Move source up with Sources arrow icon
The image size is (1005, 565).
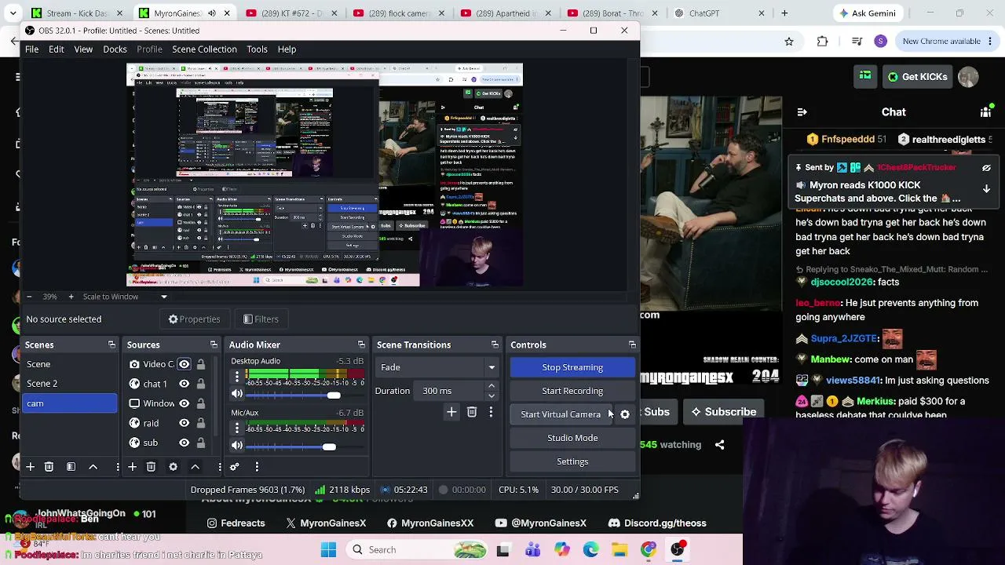point(195,467)
